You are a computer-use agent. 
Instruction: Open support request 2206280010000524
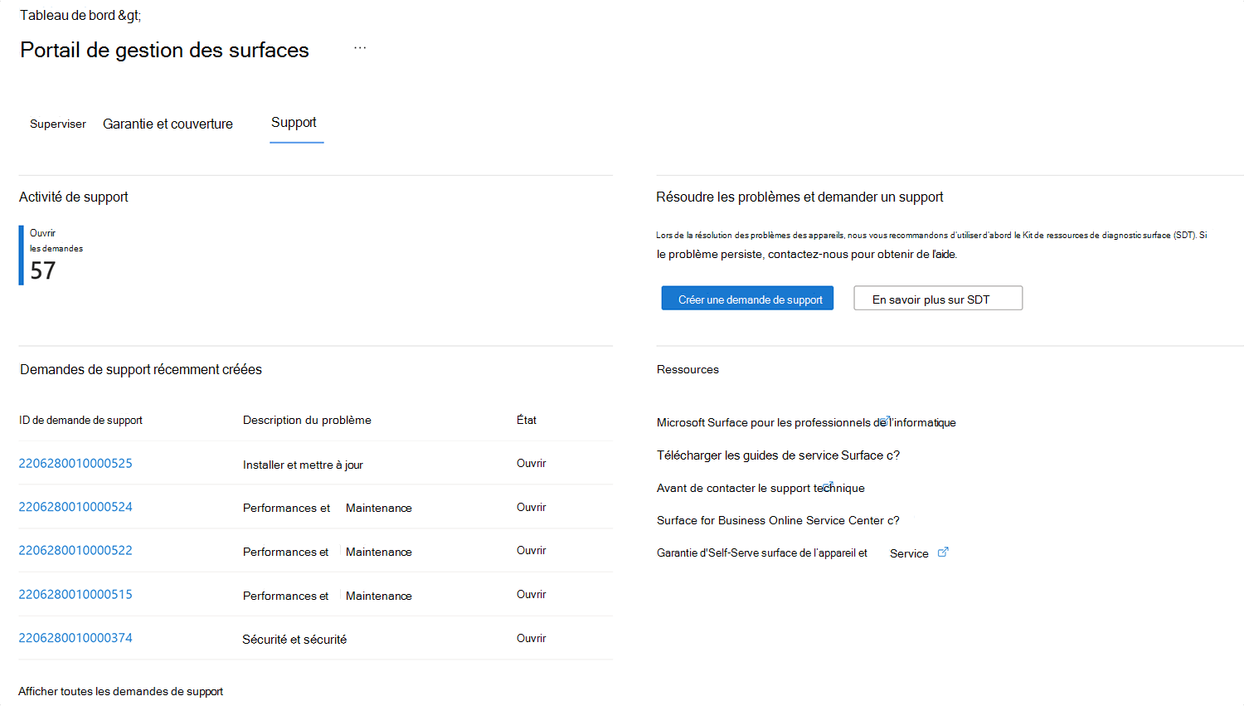click(75, 506)
